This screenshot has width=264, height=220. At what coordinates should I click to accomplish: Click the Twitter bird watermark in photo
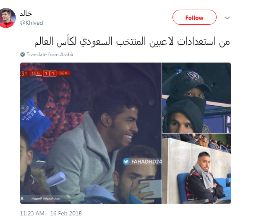tap(126, 162)
